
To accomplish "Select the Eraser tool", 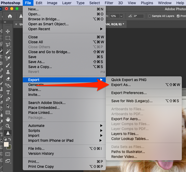I will (8, 79).
